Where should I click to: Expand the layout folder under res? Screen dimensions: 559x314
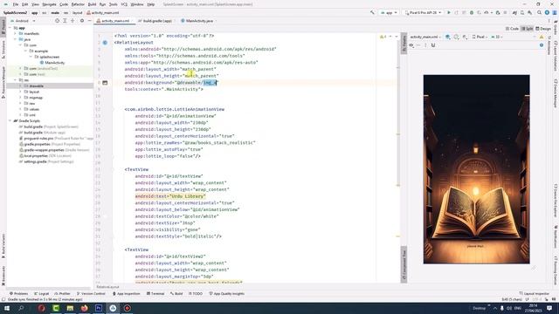[x=20, y=92]
